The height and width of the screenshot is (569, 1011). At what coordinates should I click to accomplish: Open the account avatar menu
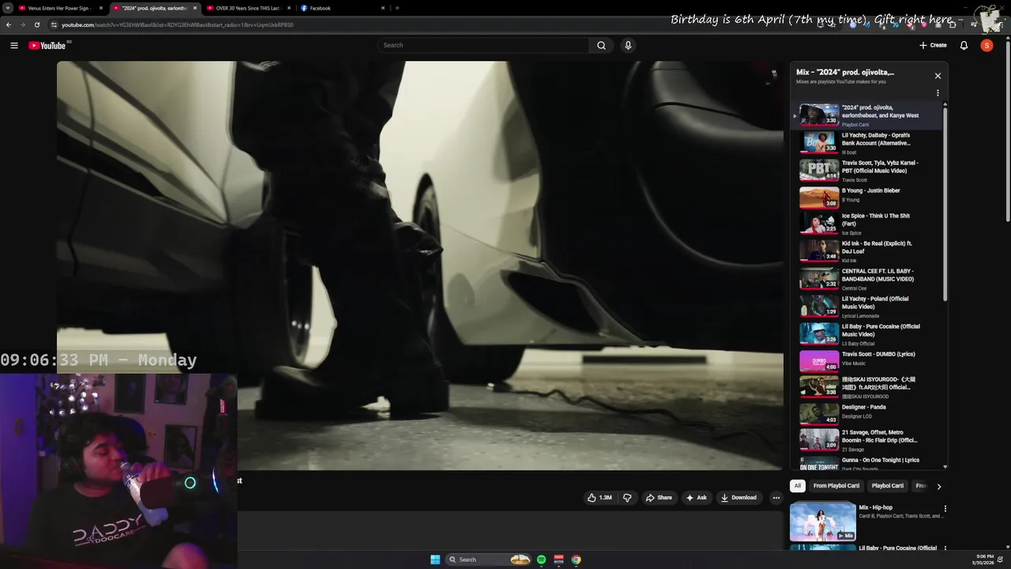[987, 45]
